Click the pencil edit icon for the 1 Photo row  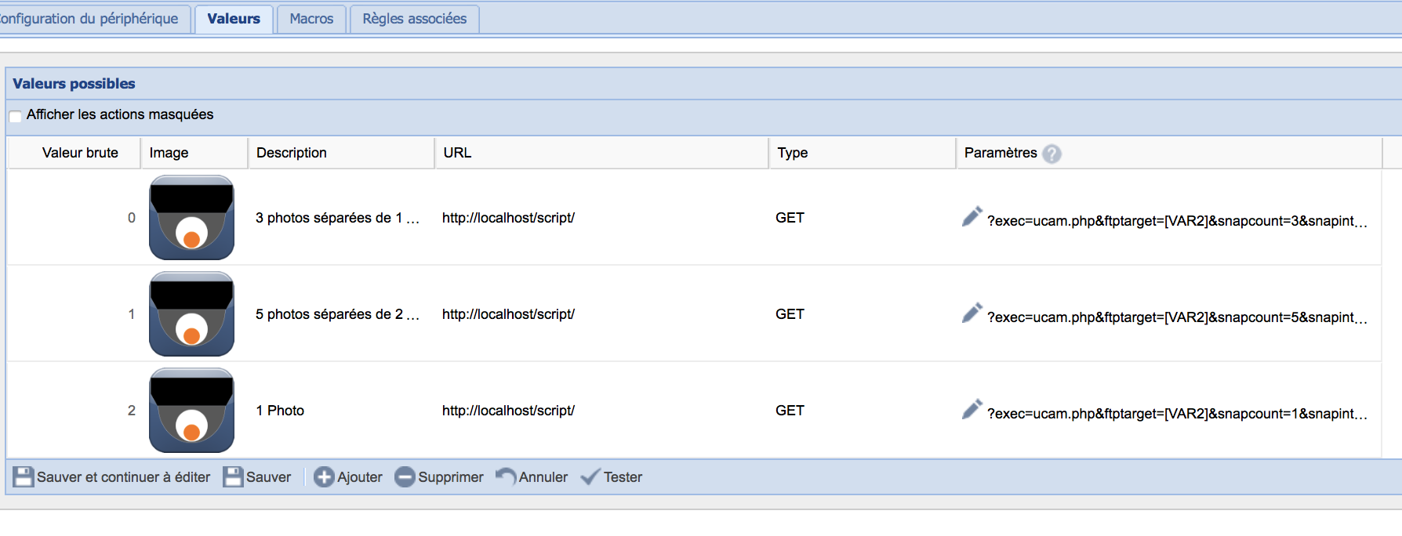click(x=972, y=410)
